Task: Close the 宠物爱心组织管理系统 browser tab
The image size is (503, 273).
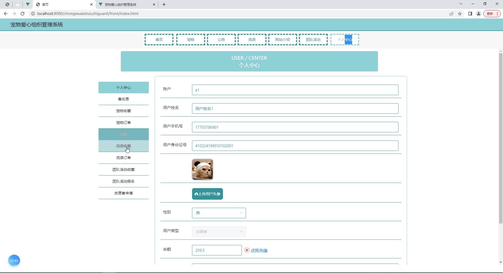Action: pyautogui.click(x=154, y=4)
